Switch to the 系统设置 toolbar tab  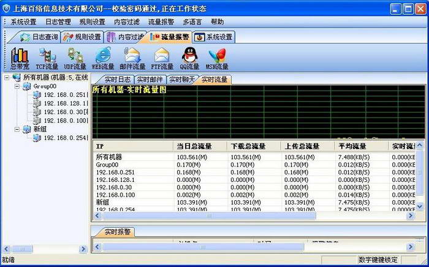(214, 37)
